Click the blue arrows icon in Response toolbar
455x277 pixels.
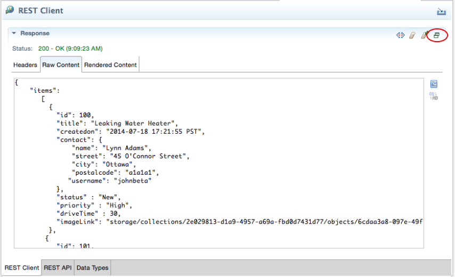(x=401, y=35)
